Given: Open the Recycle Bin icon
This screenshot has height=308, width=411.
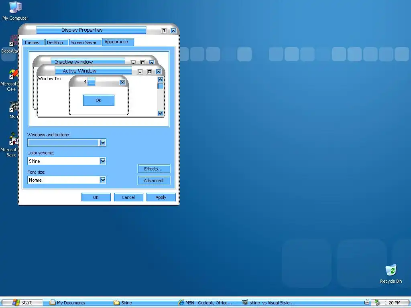Looking at the screenshot, I should coord(391,274).
